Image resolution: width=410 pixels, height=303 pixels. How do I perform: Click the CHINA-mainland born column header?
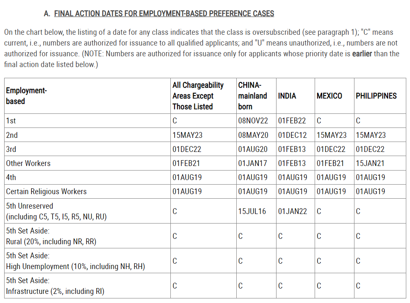252,96
